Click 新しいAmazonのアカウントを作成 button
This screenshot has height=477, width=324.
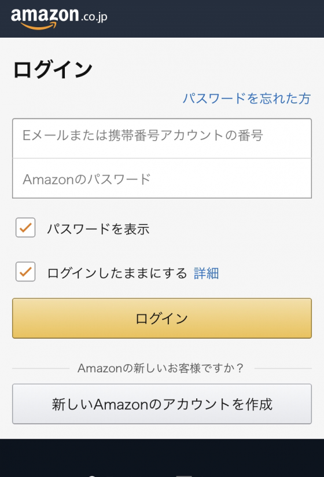[x=162, y=404]
